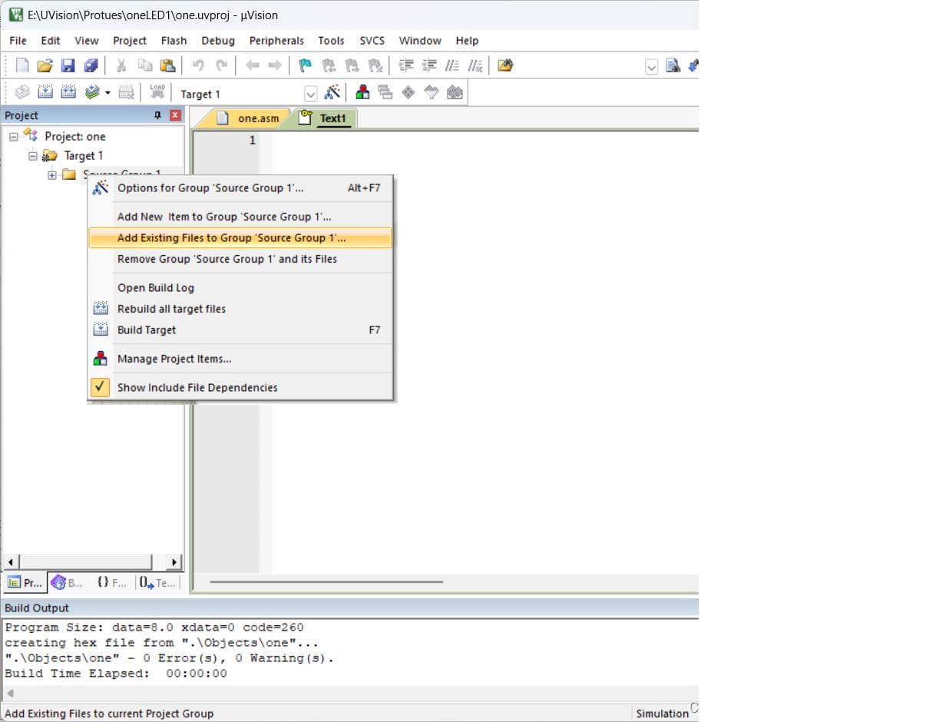The image size is (926, 722).
Task: Click the Undo arrow icon
Action: coord(198,66)
